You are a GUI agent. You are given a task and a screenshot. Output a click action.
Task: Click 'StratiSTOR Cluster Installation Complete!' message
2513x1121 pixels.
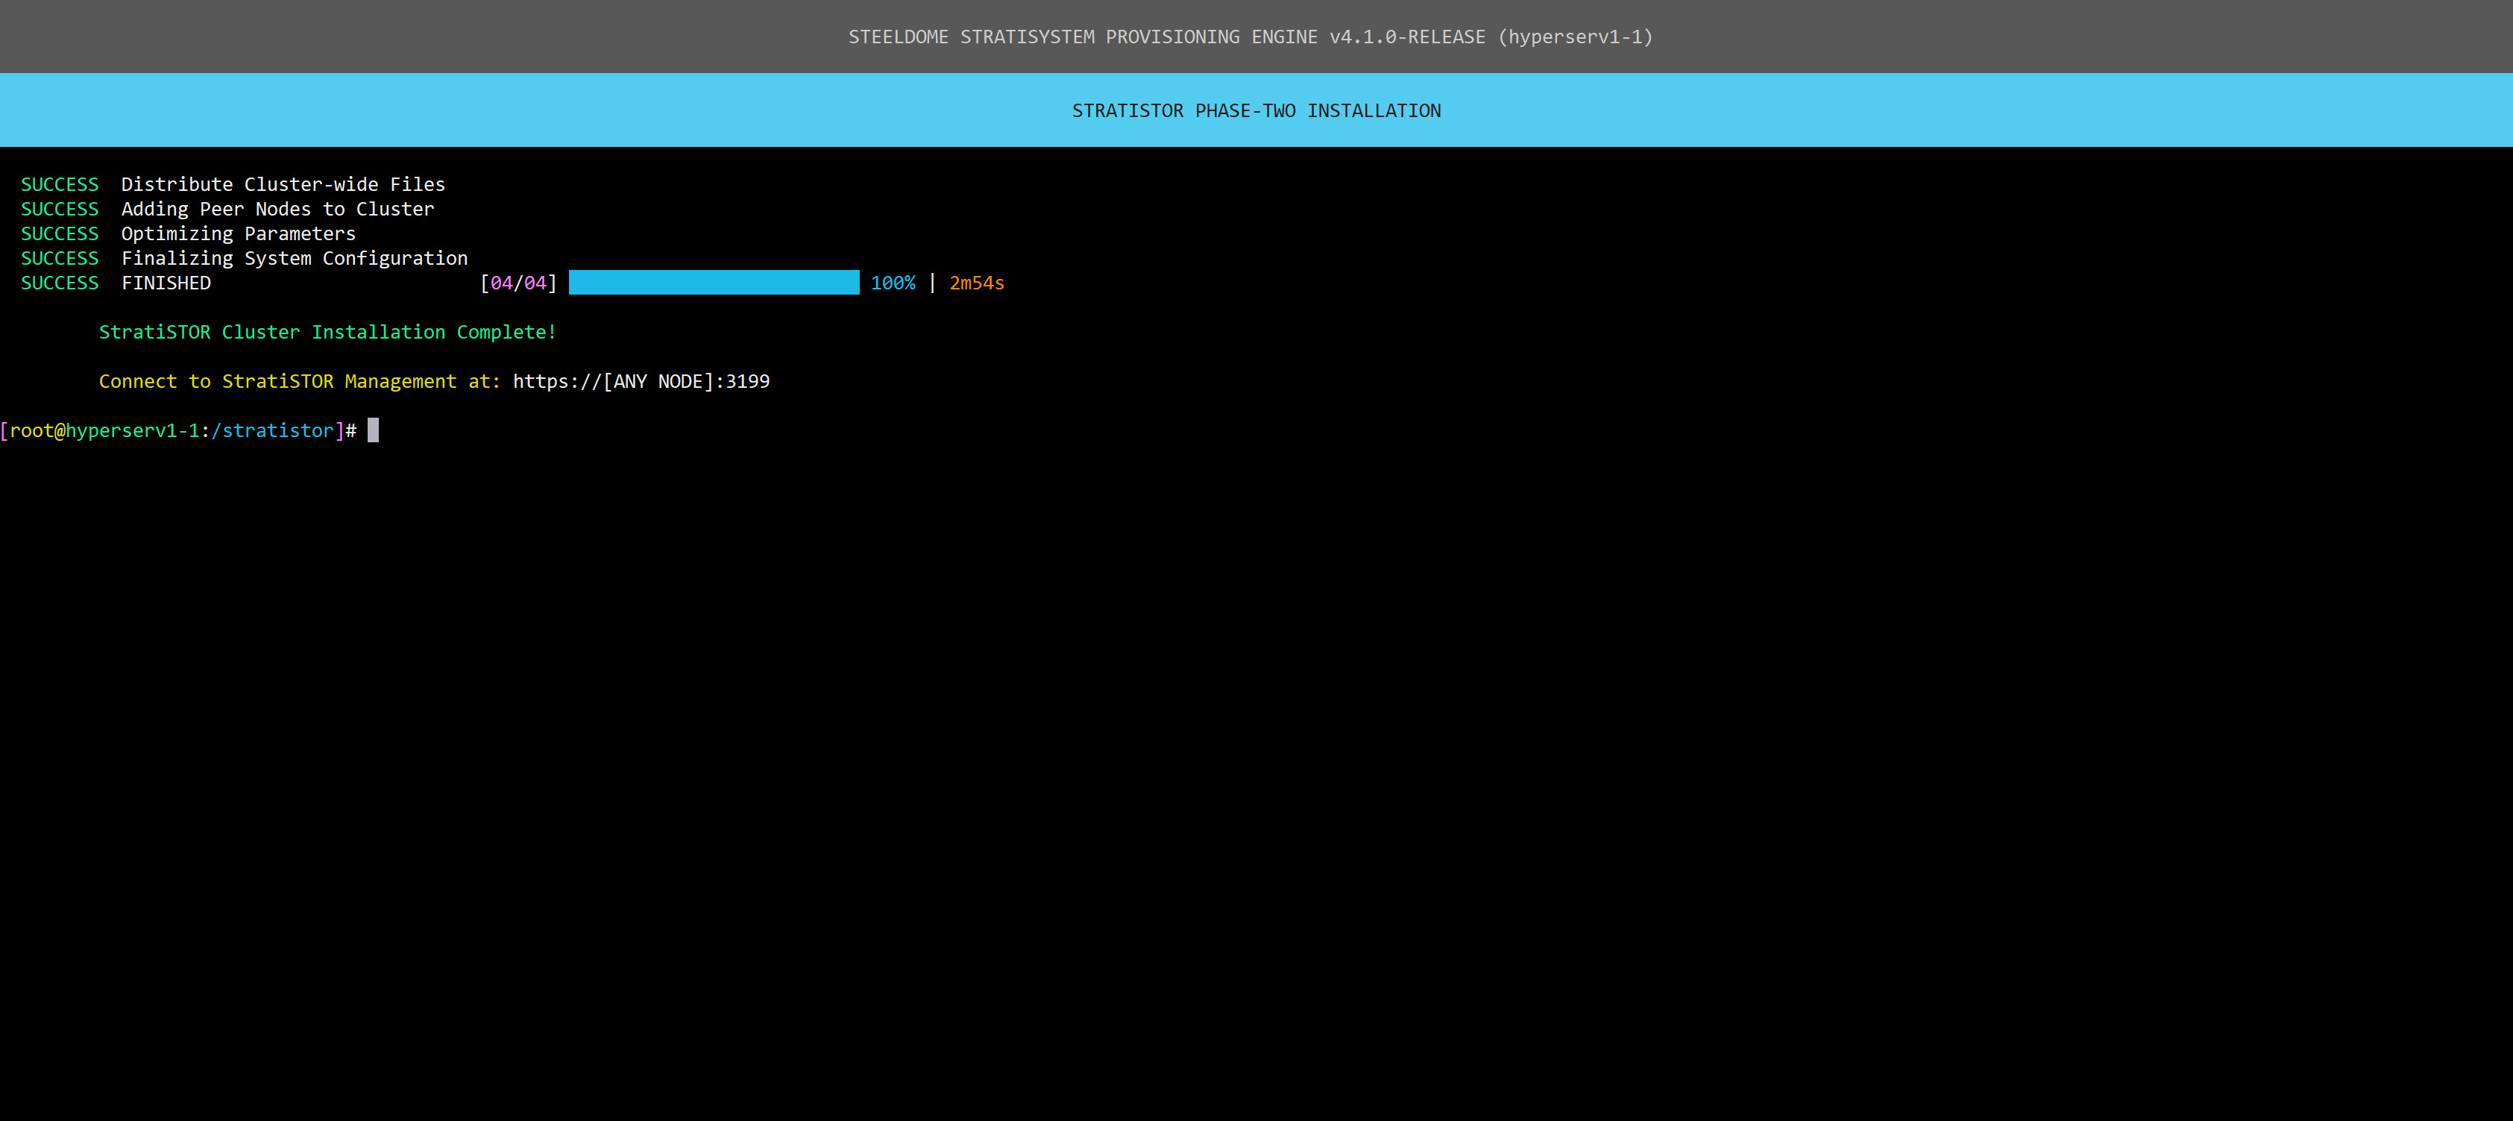[327, 333]
